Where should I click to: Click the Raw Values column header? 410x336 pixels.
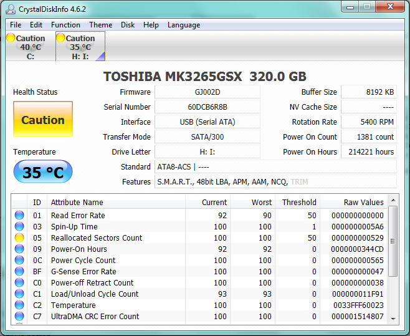(x=353, y=202)
